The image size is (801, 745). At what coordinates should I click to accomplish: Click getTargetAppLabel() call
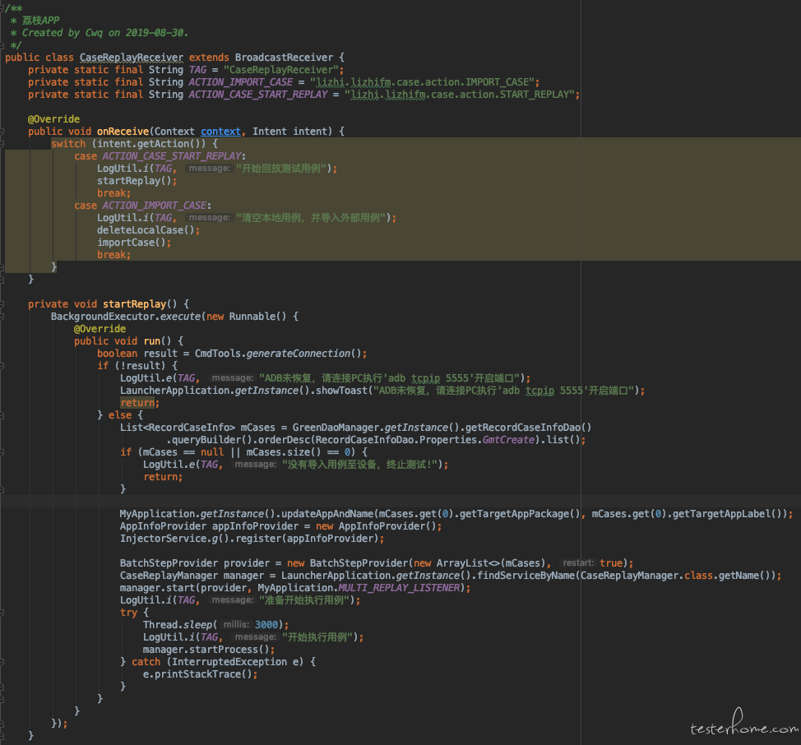[727, 514]
